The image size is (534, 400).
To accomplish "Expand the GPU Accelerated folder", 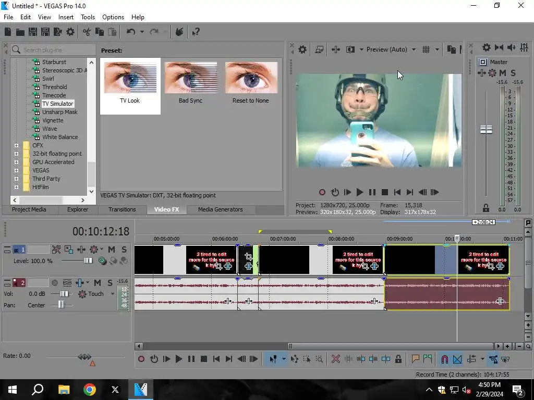I will coord(16,162).
